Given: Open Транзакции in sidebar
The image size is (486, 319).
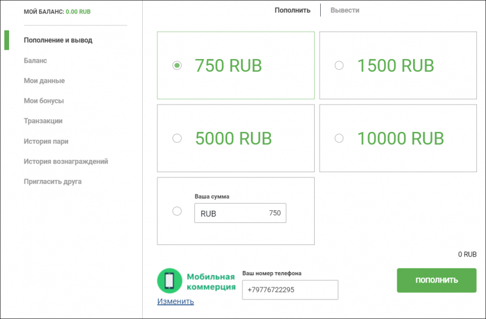Looking at the screenshot, I should click(x=43, y=121).
